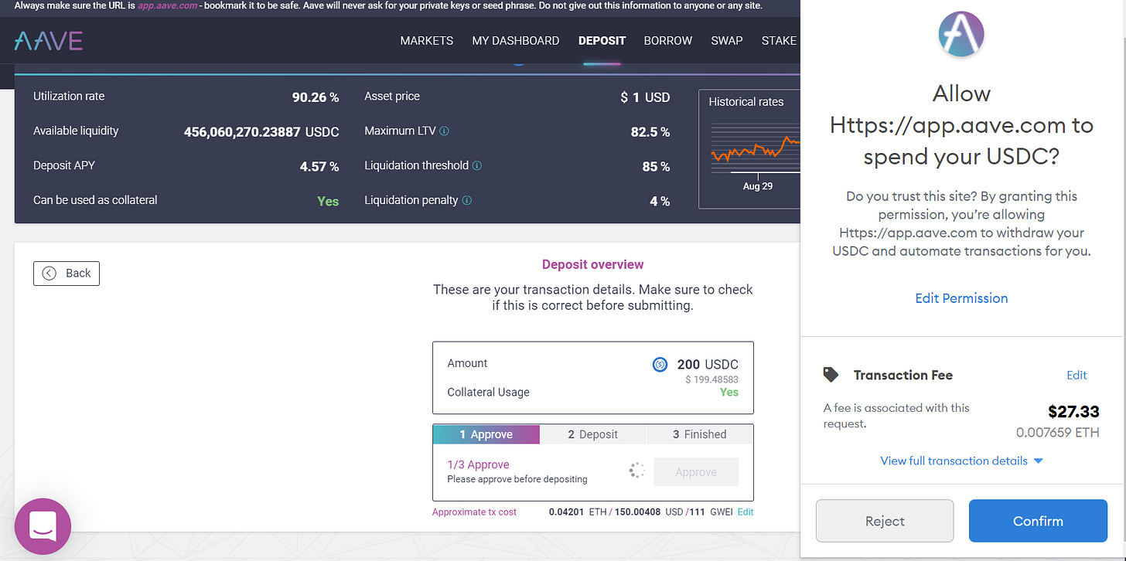
Task: Select the DEPOSIT menu item
Action: 602,41
